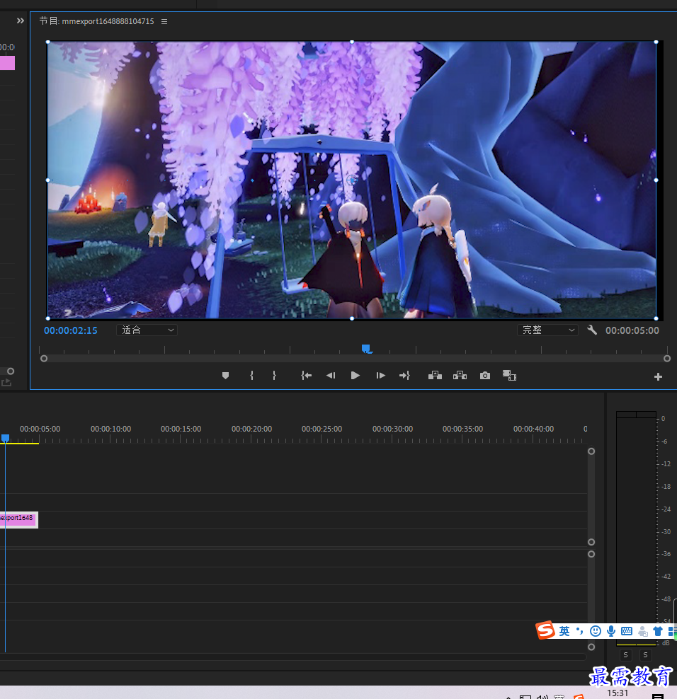Click anchor point crosshair in the preview
This screenshot has width=677, height=699.
click(x=352, y=180)
